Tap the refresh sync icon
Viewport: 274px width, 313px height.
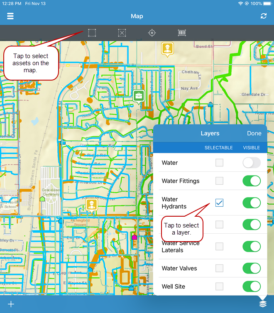(x=264, y=16)
